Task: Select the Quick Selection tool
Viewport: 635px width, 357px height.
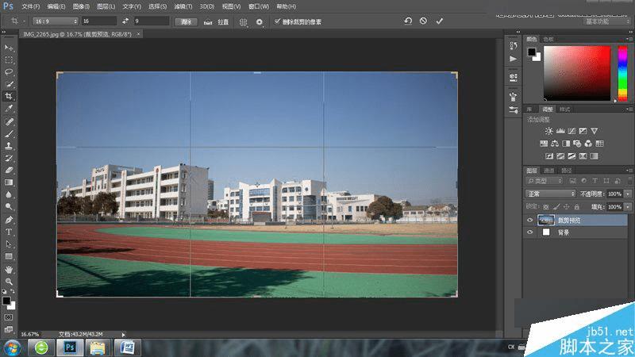Action: 9,84
